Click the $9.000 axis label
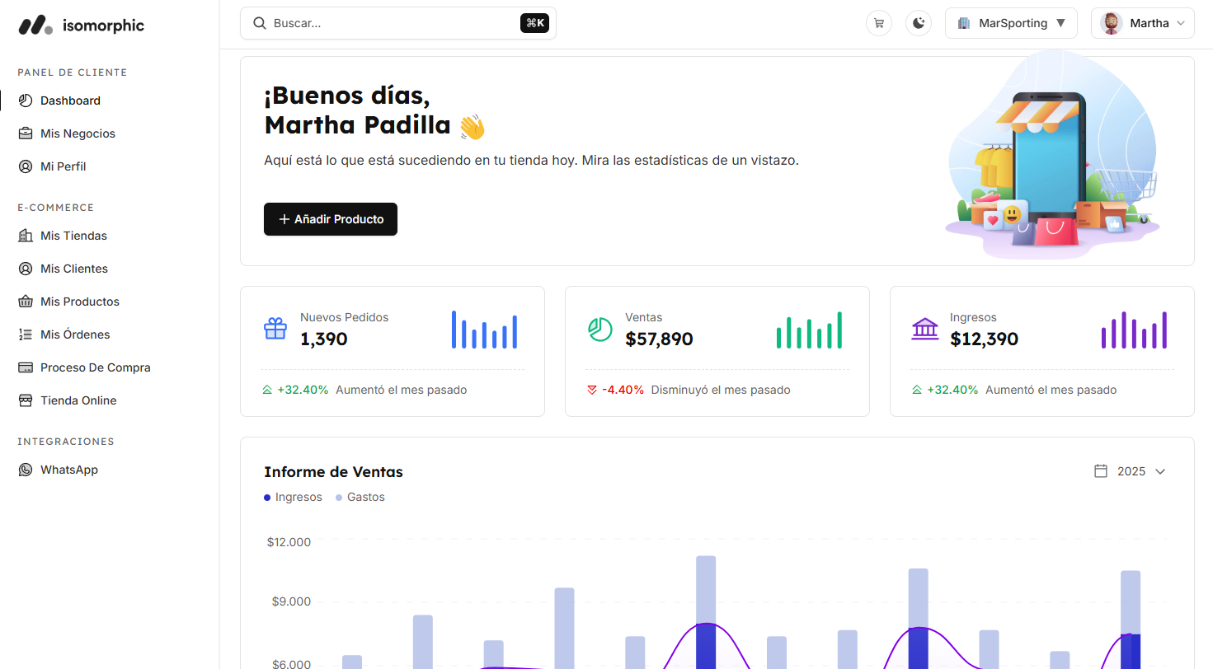This screenshot has height=669, width=1213. point(291,601)
